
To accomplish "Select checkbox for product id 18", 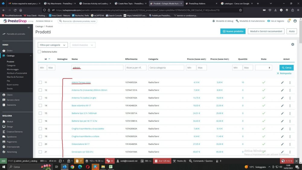I will tap(40, 129).
